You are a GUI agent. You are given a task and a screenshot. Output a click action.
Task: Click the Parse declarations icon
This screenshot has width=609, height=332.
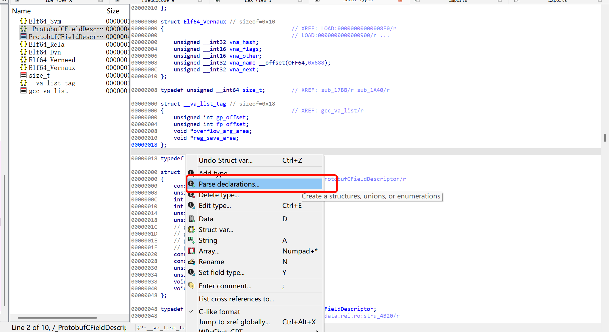[x=191, y=184]
